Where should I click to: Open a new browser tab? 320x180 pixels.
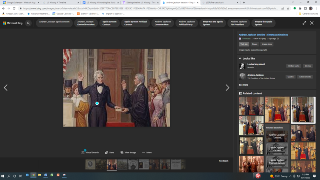coord(244,3)
